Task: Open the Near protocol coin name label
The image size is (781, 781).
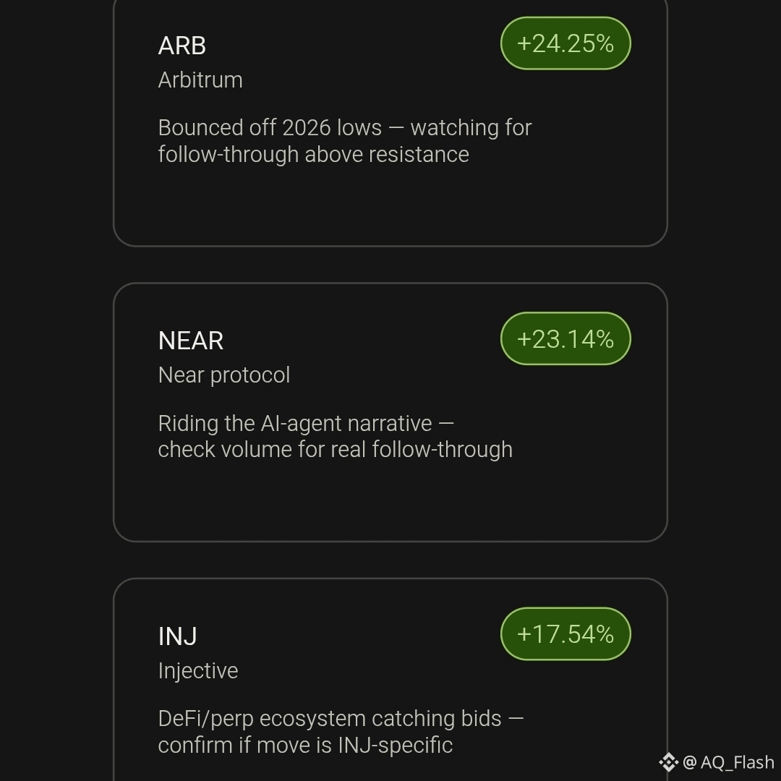Action: (224, 375)
